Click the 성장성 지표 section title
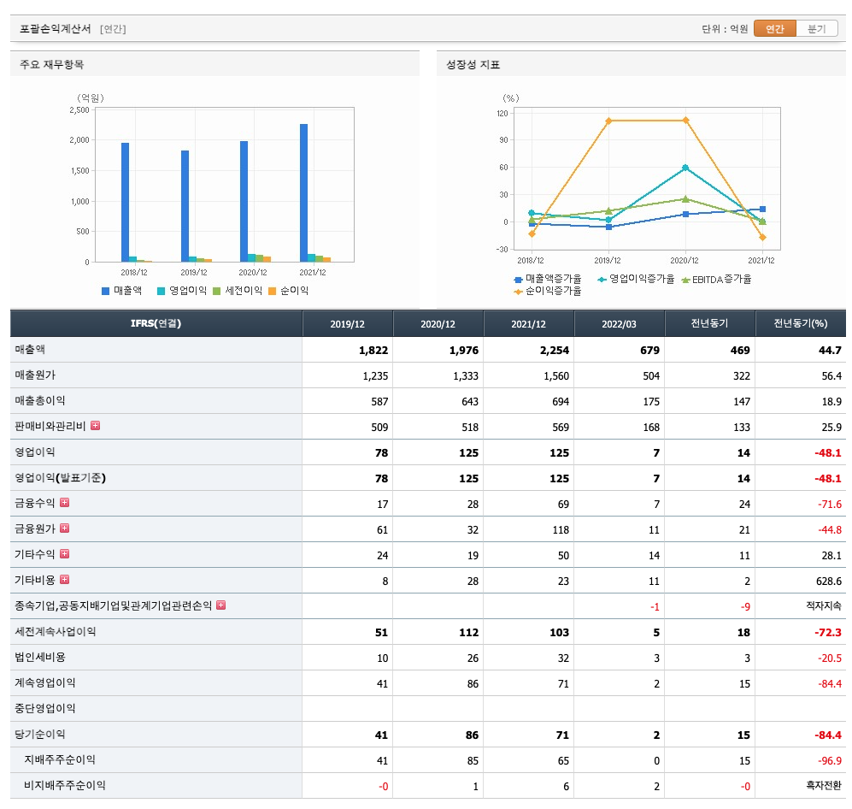 (x=473, y=65)
